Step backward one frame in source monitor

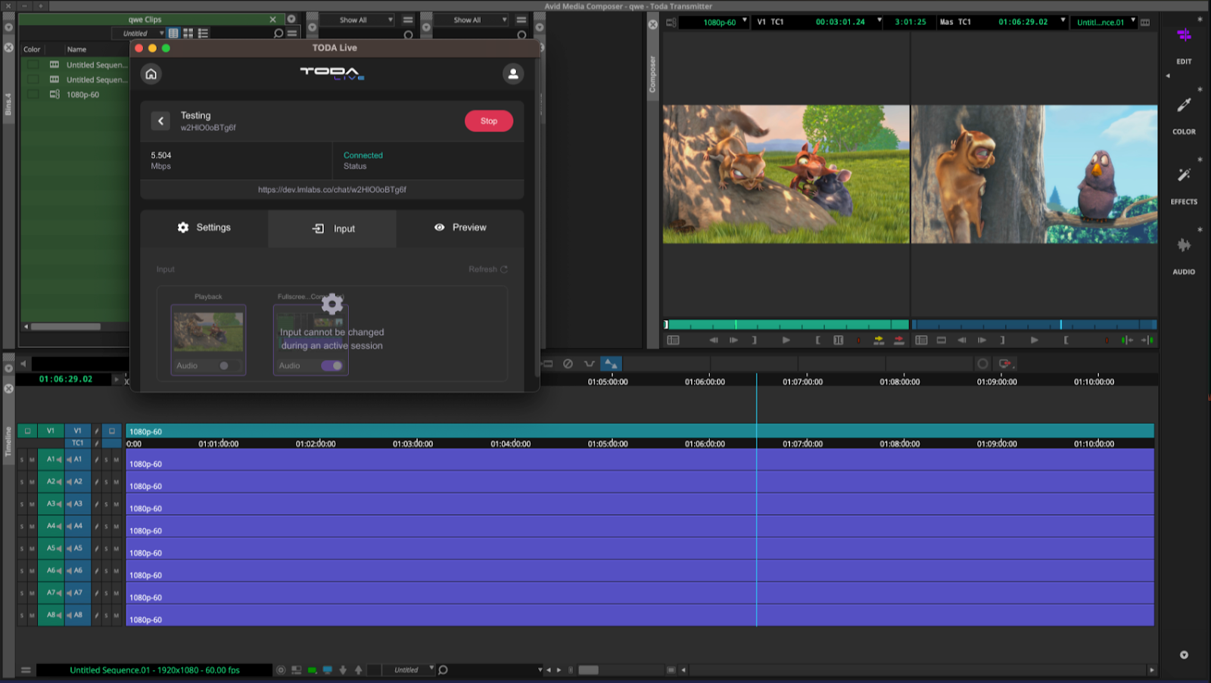[713, 340]
